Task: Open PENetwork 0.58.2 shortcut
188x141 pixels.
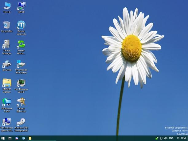Action: 7,105
